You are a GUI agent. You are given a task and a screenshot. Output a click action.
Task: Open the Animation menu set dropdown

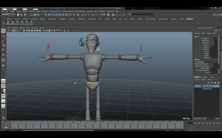click(x=9, y=14)
